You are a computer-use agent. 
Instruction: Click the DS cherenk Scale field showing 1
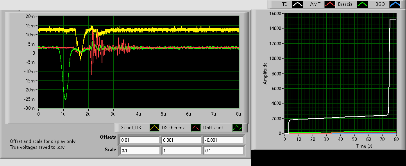coord(181,150)
